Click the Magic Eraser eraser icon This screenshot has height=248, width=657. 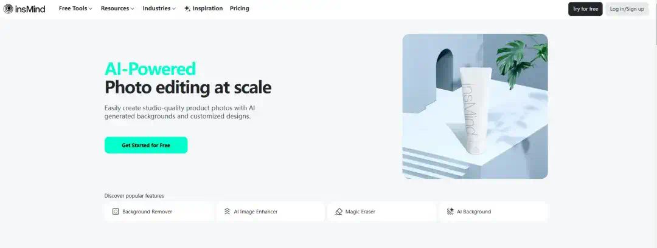pos(339,212)
